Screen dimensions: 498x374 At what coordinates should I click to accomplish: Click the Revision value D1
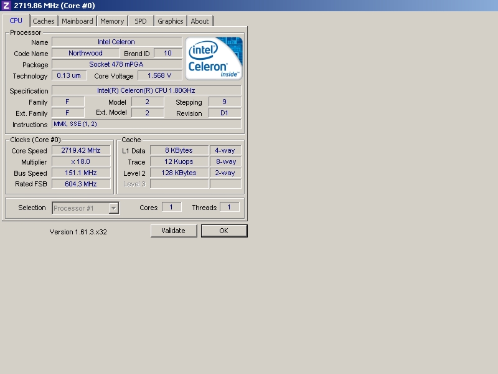[225, 113]
